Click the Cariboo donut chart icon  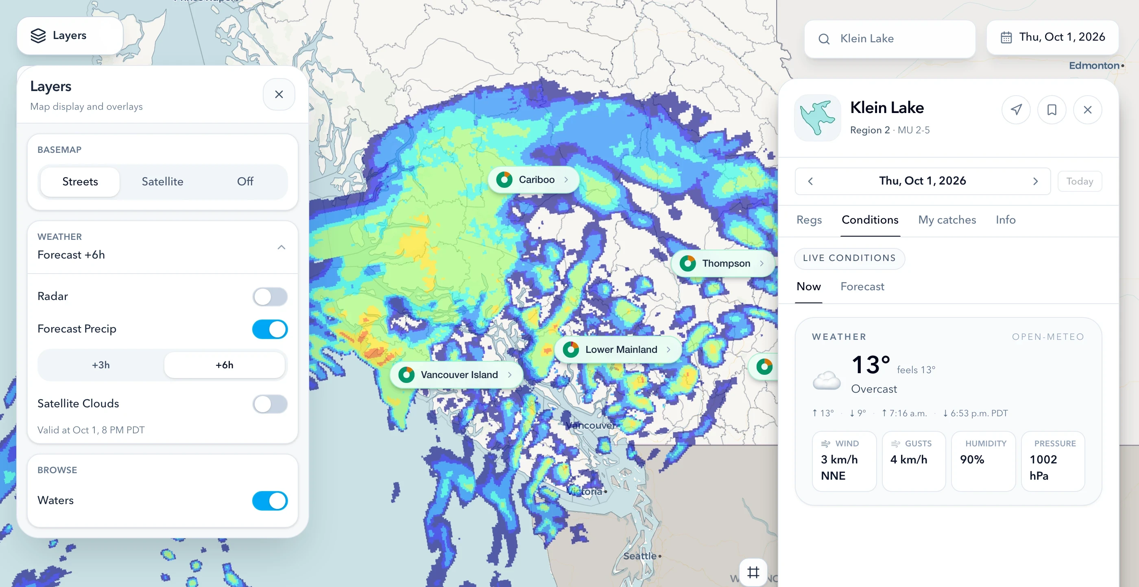pos(504,180)
